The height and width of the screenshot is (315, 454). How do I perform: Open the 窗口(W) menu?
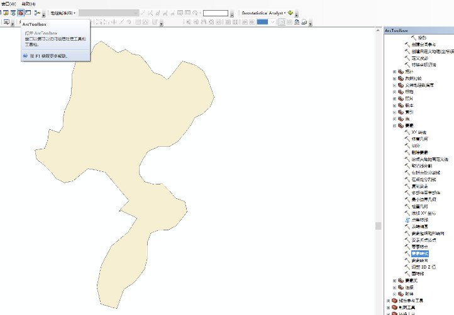pos(8,4)
